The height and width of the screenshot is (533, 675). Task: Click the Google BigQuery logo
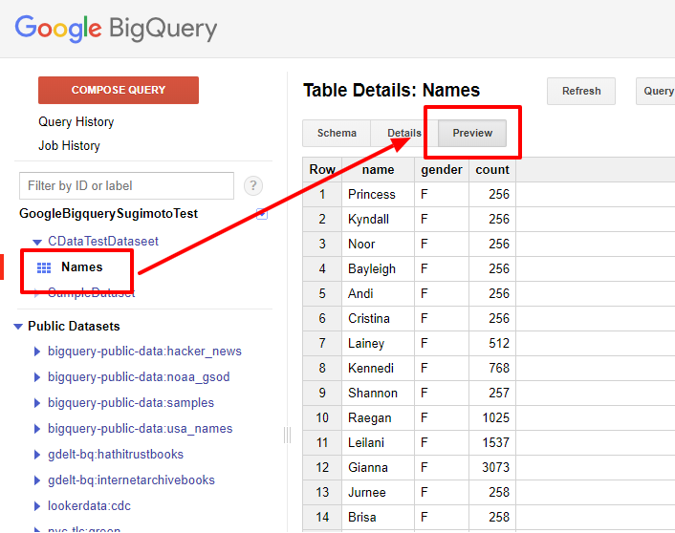(x=117, y=30)
